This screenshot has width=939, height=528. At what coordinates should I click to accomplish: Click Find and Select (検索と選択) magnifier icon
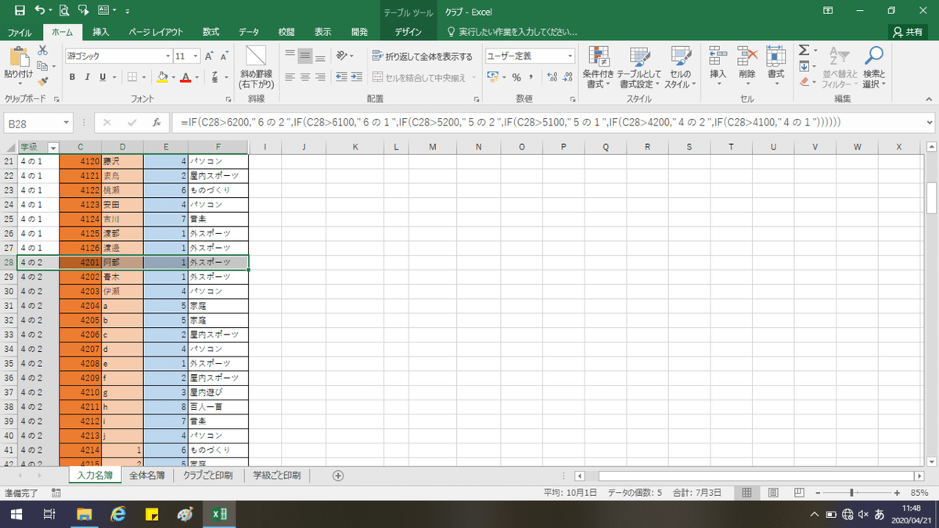point(874,56)
